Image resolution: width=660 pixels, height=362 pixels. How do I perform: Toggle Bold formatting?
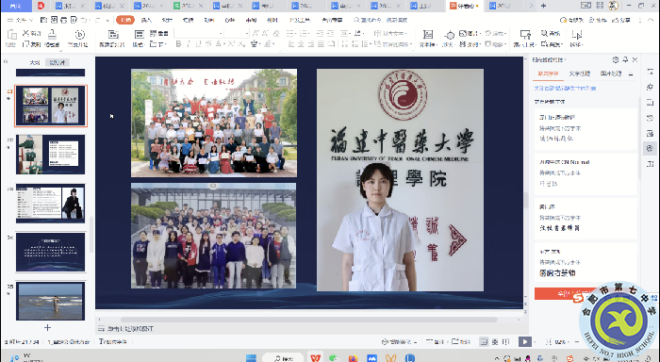[x=178, y=43]
